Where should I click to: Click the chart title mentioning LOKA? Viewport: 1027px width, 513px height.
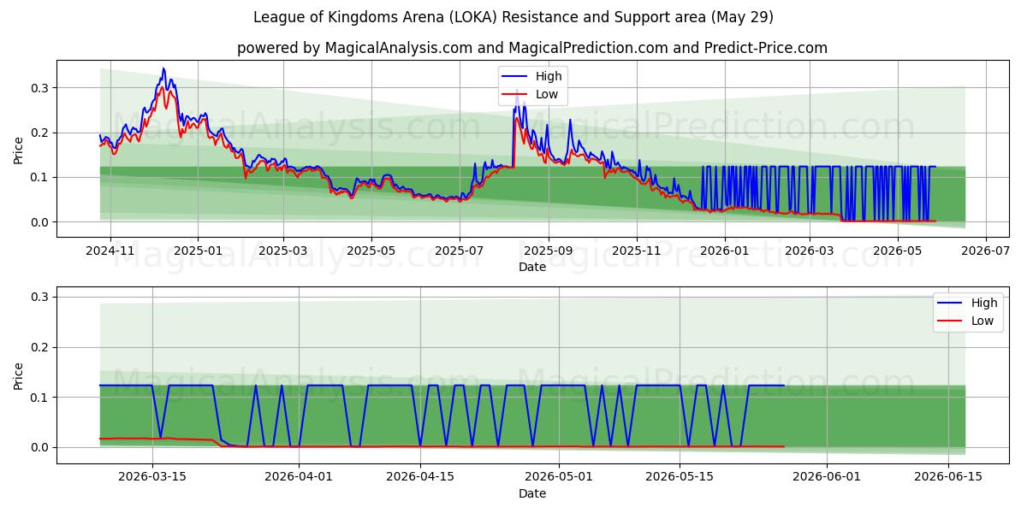pyautogui.click(x=513, y=17)
